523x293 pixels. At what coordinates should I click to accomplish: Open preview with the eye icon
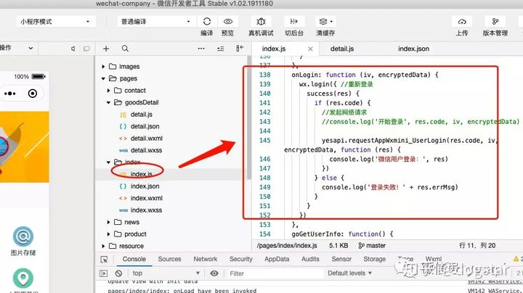click(228, 22)
